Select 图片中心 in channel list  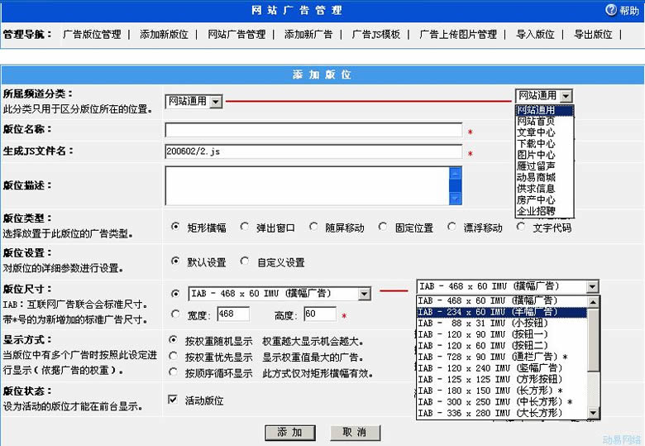[544, 155]
